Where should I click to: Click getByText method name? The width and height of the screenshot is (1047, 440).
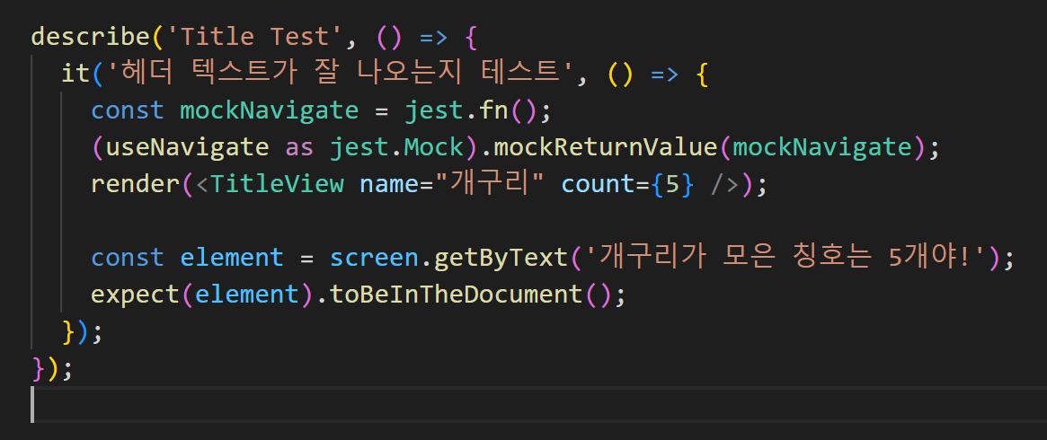(x=501, y=258)
